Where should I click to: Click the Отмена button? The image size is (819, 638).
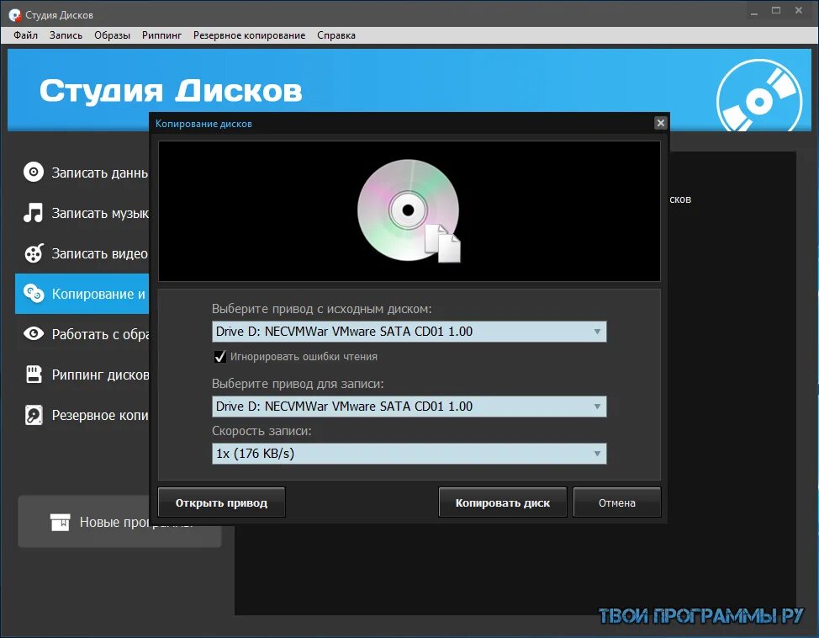pyautogui.click(x=617, y=502)
